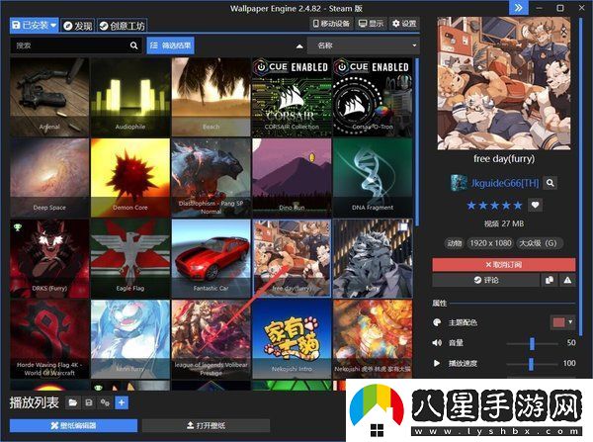Open playlist with the folder icon

coord(72,403)
